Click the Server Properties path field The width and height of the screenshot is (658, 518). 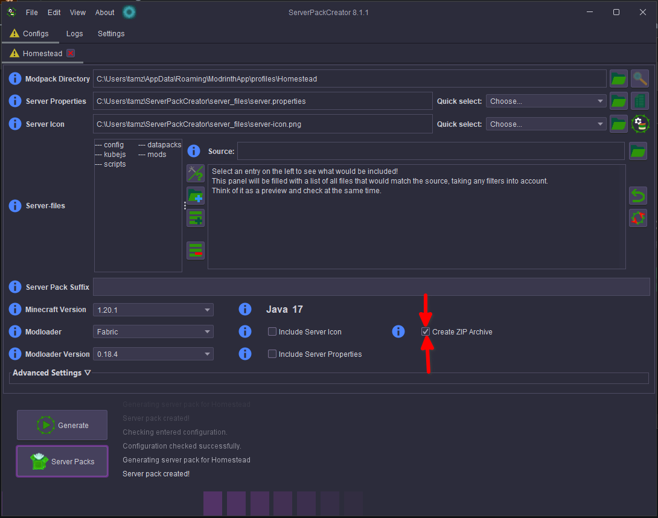263,101
